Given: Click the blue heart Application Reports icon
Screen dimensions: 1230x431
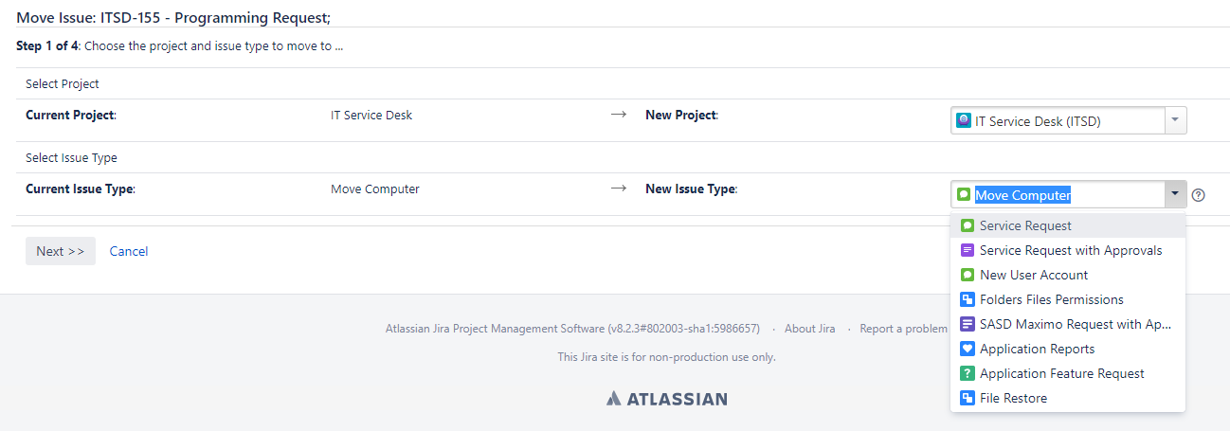Looking at the screenshot, I should tap(968, 349).
